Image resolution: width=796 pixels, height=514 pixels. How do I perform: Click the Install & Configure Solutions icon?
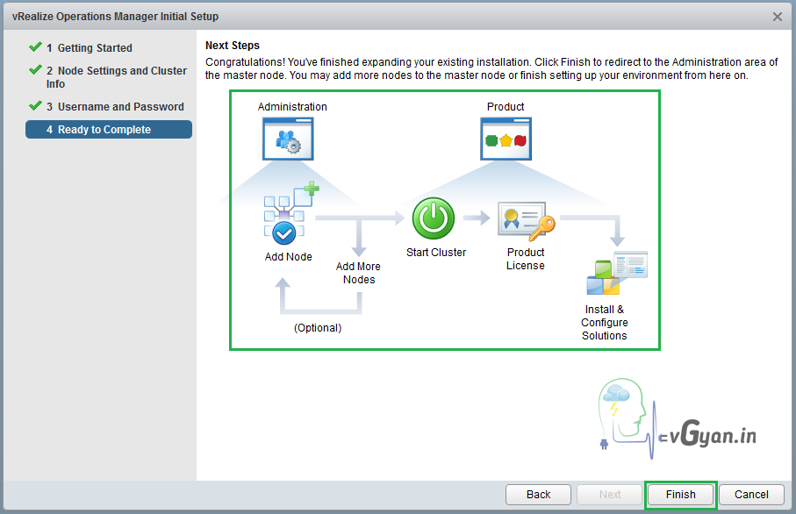[x=616, y=273]
